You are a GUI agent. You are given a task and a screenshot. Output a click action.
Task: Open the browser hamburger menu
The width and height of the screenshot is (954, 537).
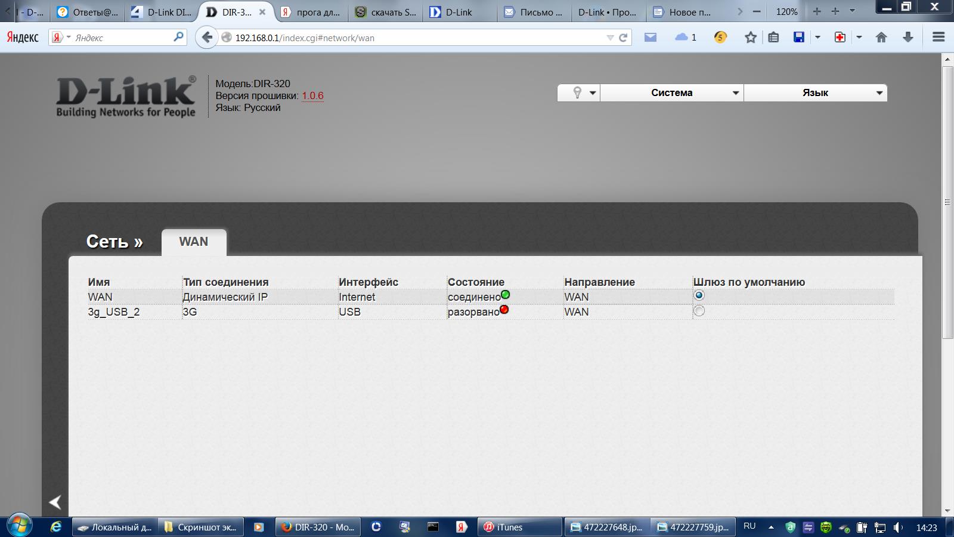[938, 37]
